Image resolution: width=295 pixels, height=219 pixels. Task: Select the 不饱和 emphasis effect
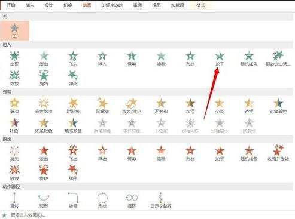click(x=161, y=106)
